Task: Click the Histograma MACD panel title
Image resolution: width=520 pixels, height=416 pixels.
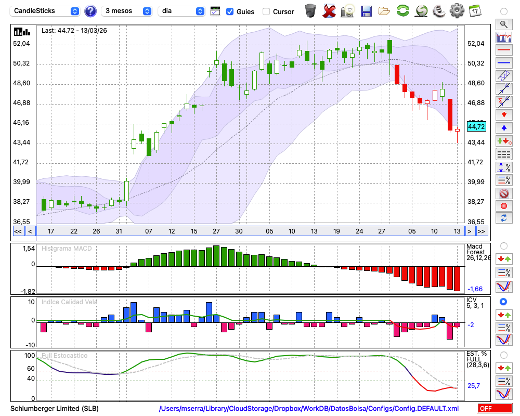Action: [x=67, y=249]
